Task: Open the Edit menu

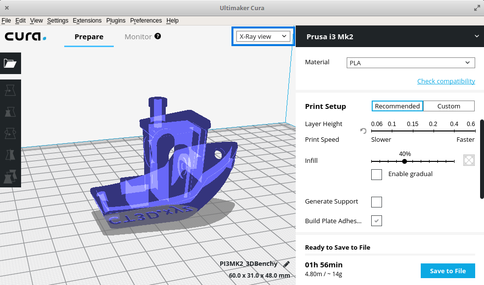Action: (x=21, y=21)
